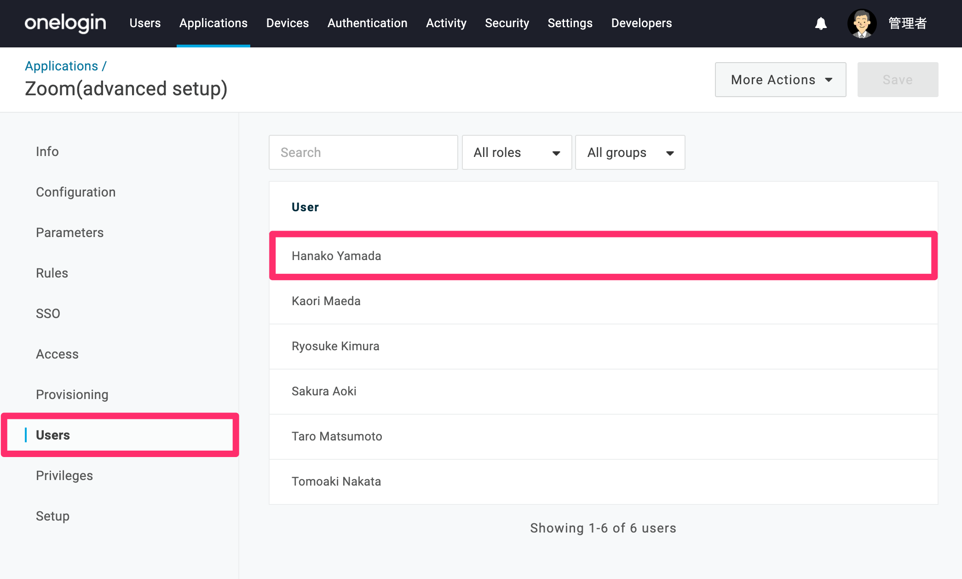Screen dimensions: 962x579
Task: Click the Showing 1-6 of 6 users text
Action: 603,528
